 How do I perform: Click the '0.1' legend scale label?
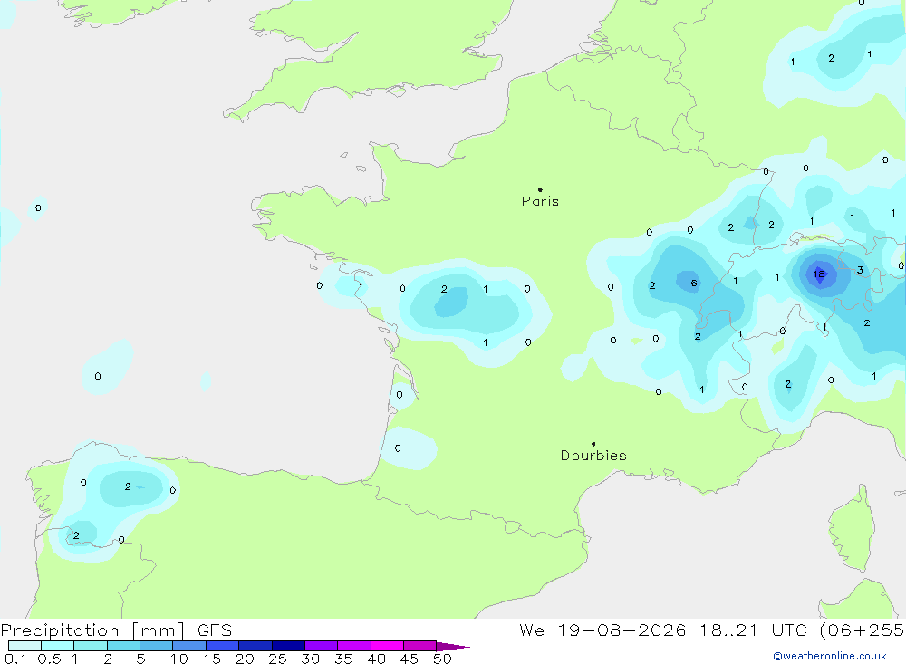(x=15, y=659)
